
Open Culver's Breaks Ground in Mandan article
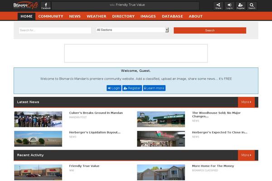click(x=96, y=113)
